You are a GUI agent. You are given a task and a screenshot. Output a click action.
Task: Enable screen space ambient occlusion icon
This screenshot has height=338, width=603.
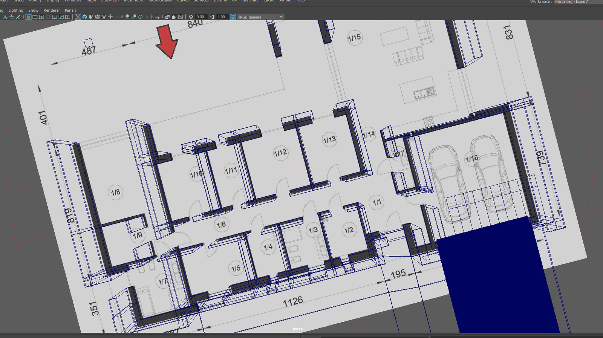pyautogui.click(x=127, y=17)
